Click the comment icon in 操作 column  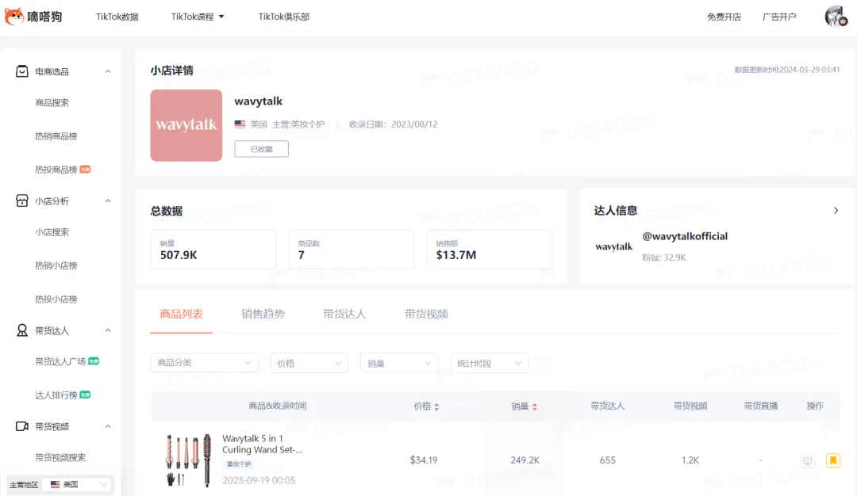click(x=808, y=460)
